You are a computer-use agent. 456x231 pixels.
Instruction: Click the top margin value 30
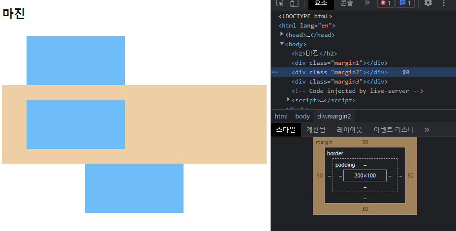coord(365,142)
